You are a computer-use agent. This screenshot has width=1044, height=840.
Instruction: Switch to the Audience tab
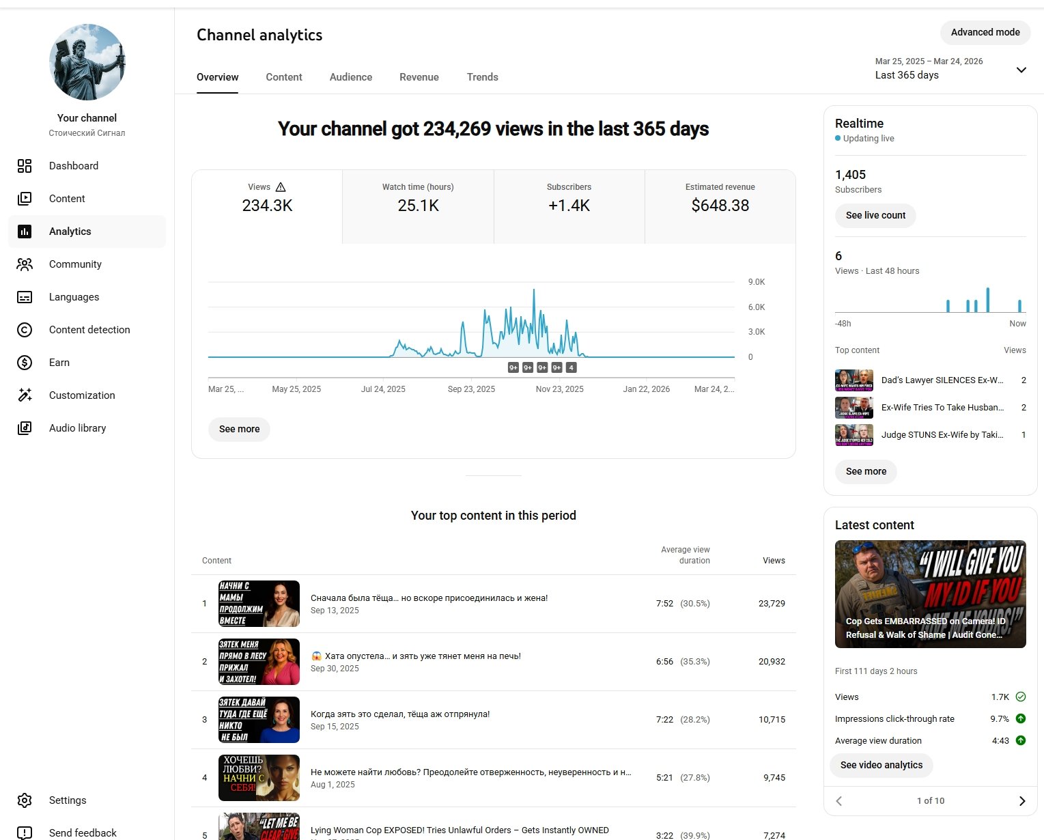pos(351,77)
